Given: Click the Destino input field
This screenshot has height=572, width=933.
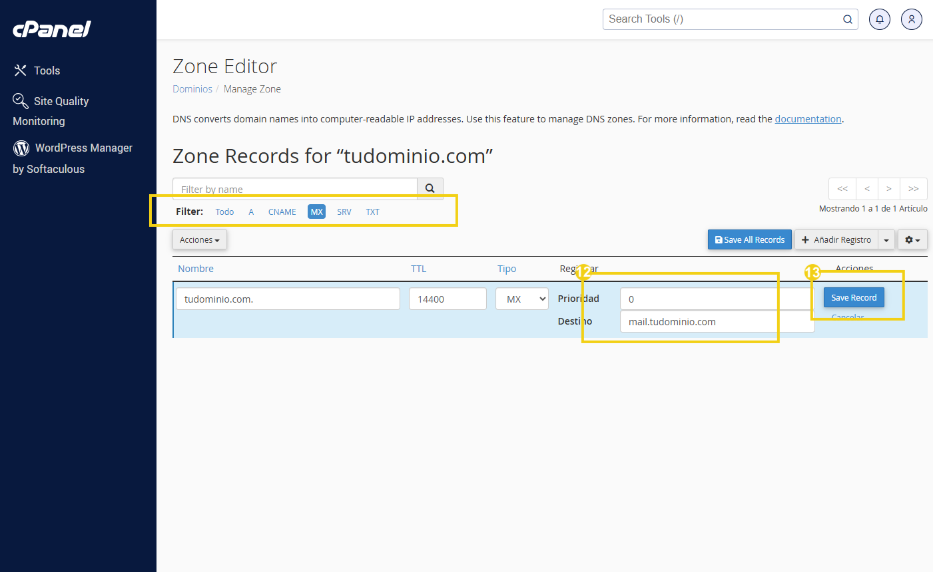Looking at the screenshot, I should tap(716, 322).
